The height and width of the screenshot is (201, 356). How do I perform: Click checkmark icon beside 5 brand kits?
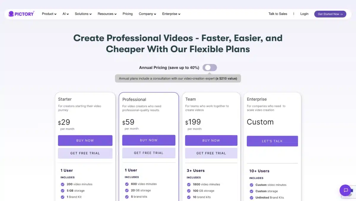pos(127,197)
